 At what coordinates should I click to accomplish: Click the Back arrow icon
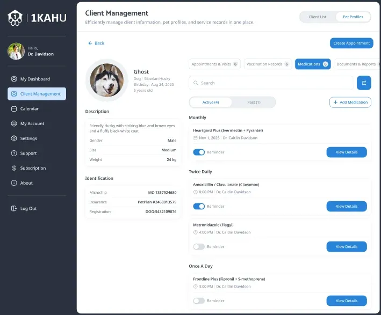coord(90,43)
